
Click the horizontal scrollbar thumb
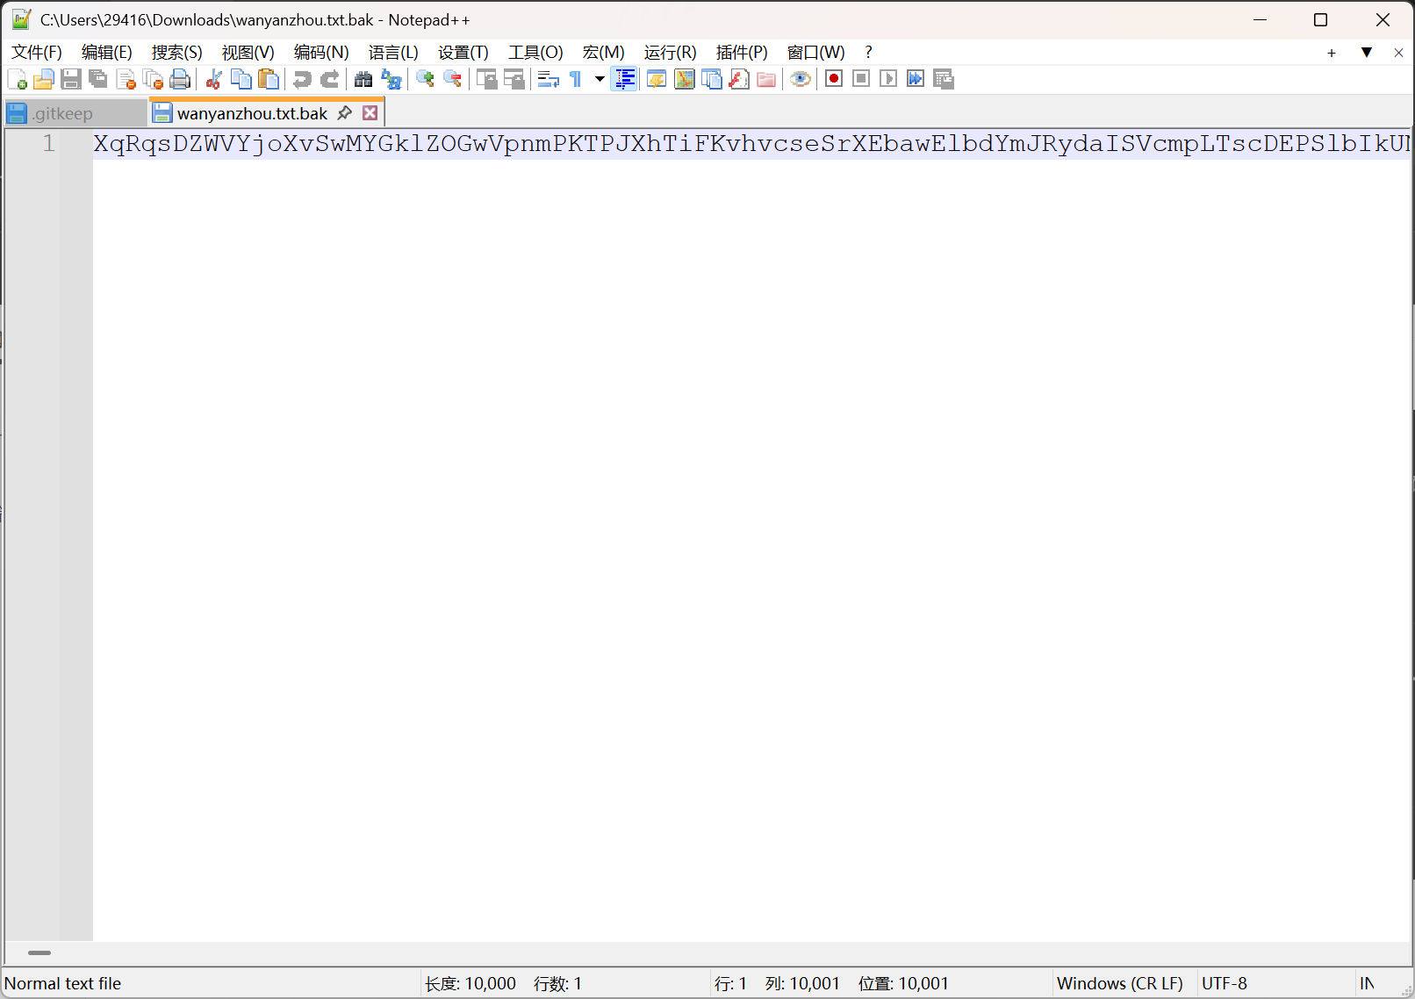click(40, 952)
